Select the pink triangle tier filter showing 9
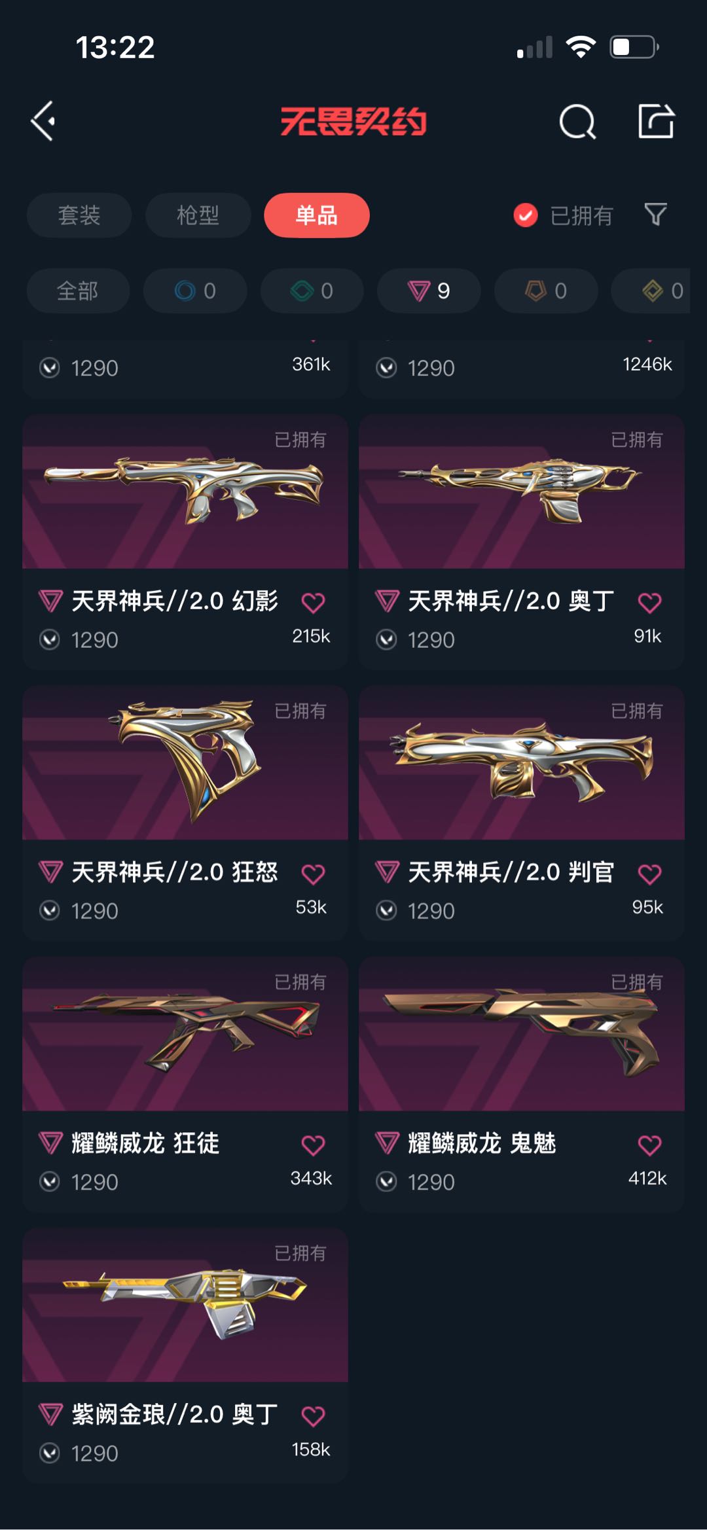This screenshot has height=1530, width=707. [x=429, y=291]
